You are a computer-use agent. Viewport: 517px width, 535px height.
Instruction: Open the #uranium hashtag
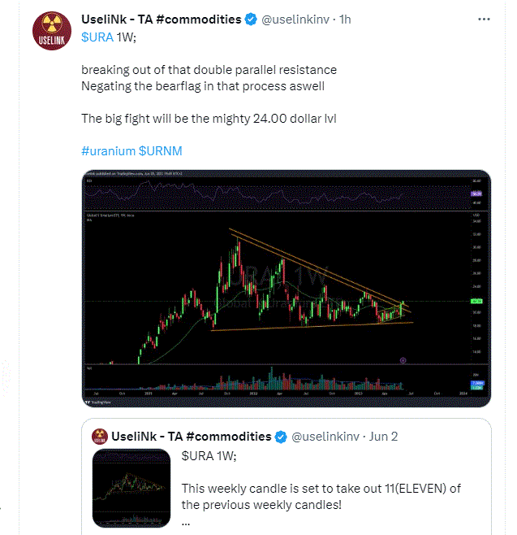(108, 150)
